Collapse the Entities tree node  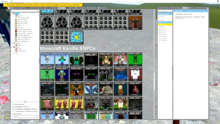[x=12, y=47]
